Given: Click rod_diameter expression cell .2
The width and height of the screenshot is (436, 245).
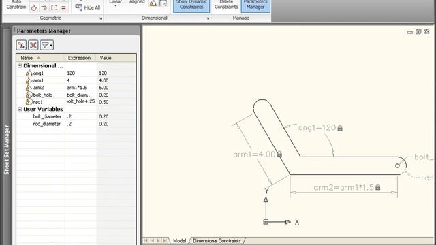Looking at the screenshot, I should tap(80, 124).
